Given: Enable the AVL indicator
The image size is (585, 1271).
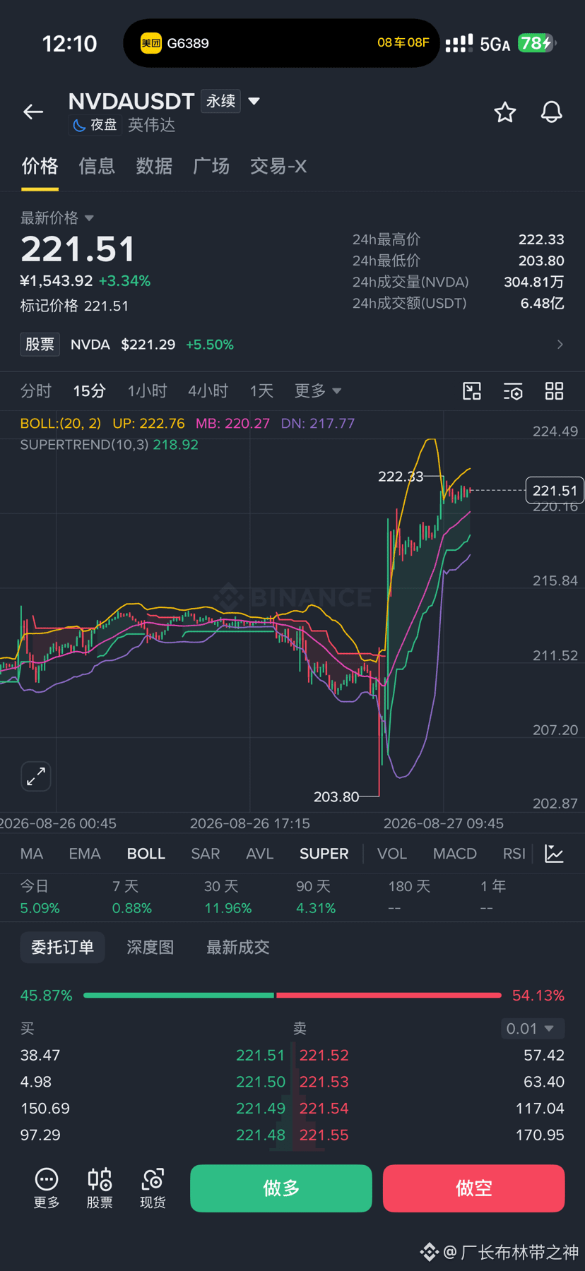Looking at the screenshot, I should 260,854.
